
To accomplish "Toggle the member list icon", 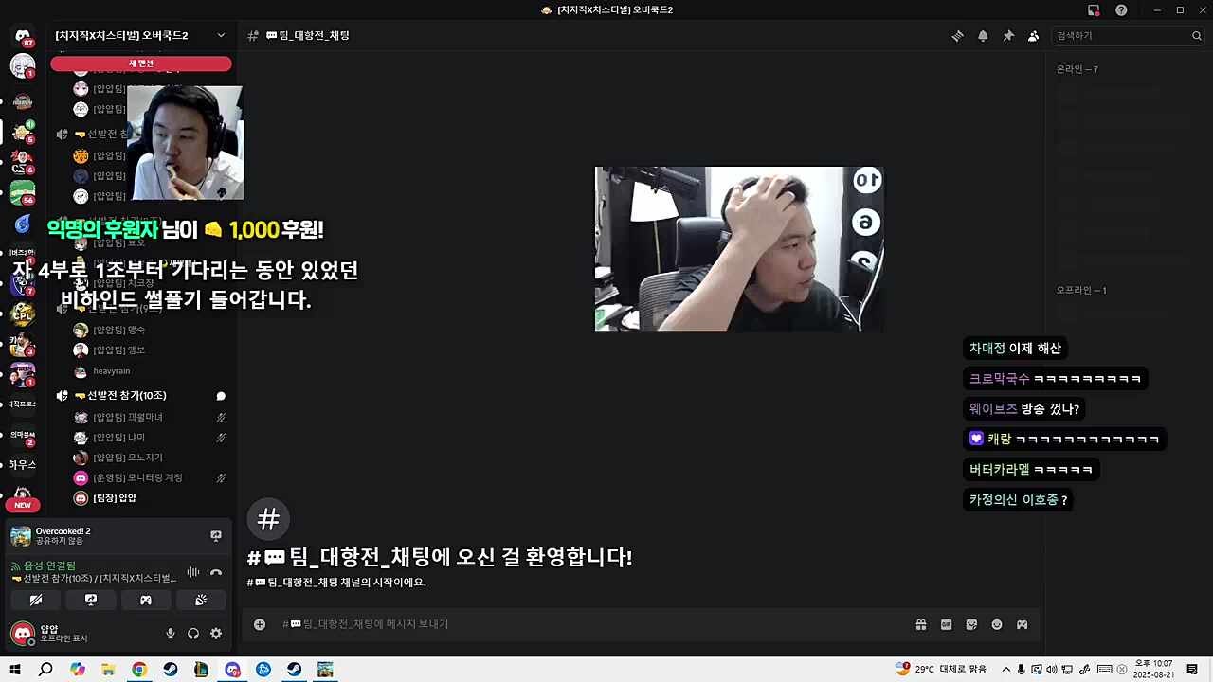I will [x=1034, y=36].
